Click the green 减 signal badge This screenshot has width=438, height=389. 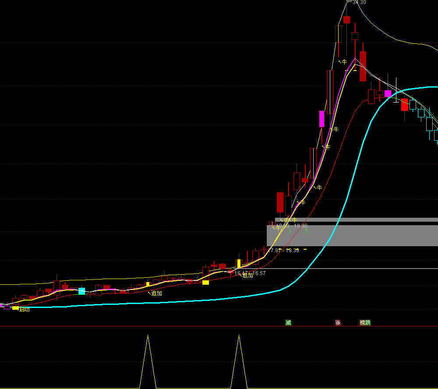point(288,323)
